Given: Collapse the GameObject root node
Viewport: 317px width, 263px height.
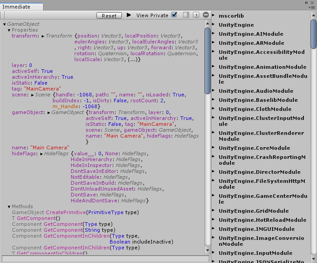Looking at the screenshot, I should point(5,24).
